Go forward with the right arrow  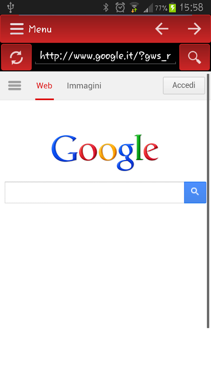(194, 29)
